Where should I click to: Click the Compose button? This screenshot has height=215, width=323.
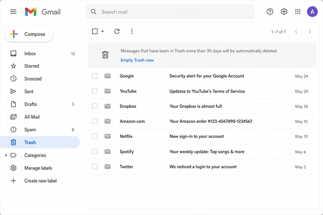[x=29, y=34]
